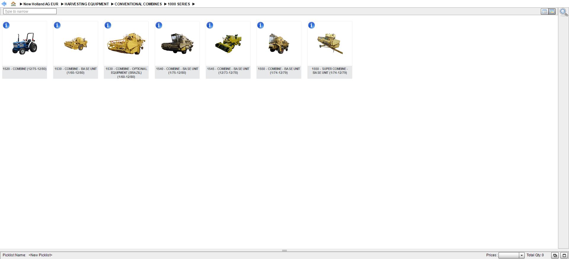The width and height of the screenshot is (569, 259).
Task: Navigate to CONVENTIONAL COMBINES breadcrumb
Action: [138, 4]
